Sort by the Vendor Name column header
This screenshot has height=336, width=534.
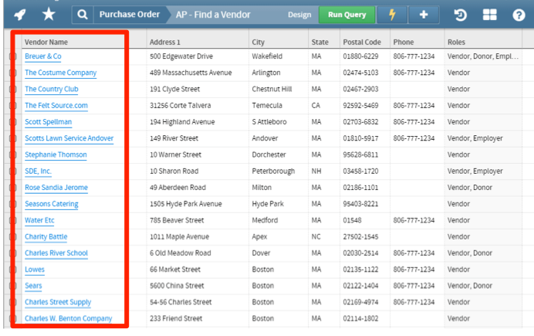46,42
